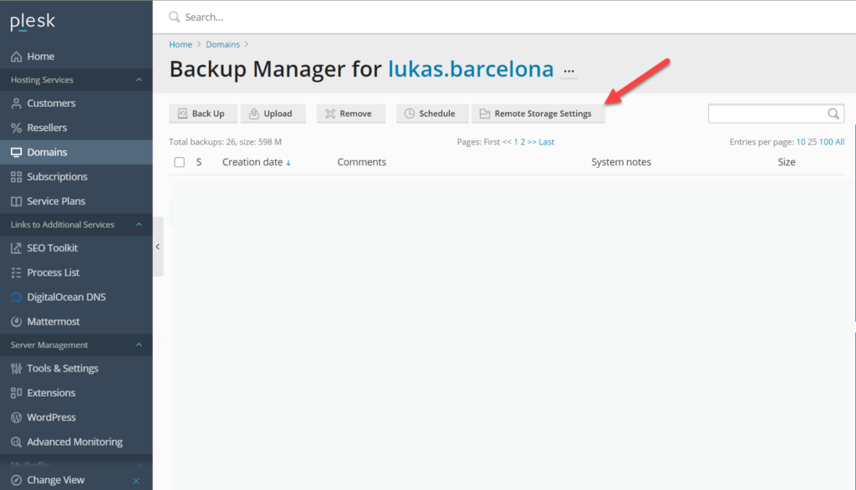Click the Domains breadcrumb link
Image resolution: width=856 pixels, height=490 pixels.
tap(222, 44)
